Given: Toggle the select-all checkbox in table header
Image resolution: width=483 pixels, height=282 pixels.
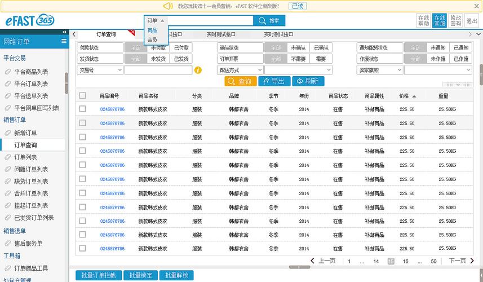Looking at the screenshot, I should (x=82, y=95).
